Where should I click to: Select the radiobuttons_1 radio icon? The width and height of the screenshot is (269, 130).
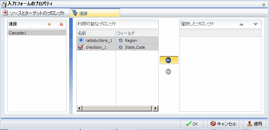pos(81,40)
